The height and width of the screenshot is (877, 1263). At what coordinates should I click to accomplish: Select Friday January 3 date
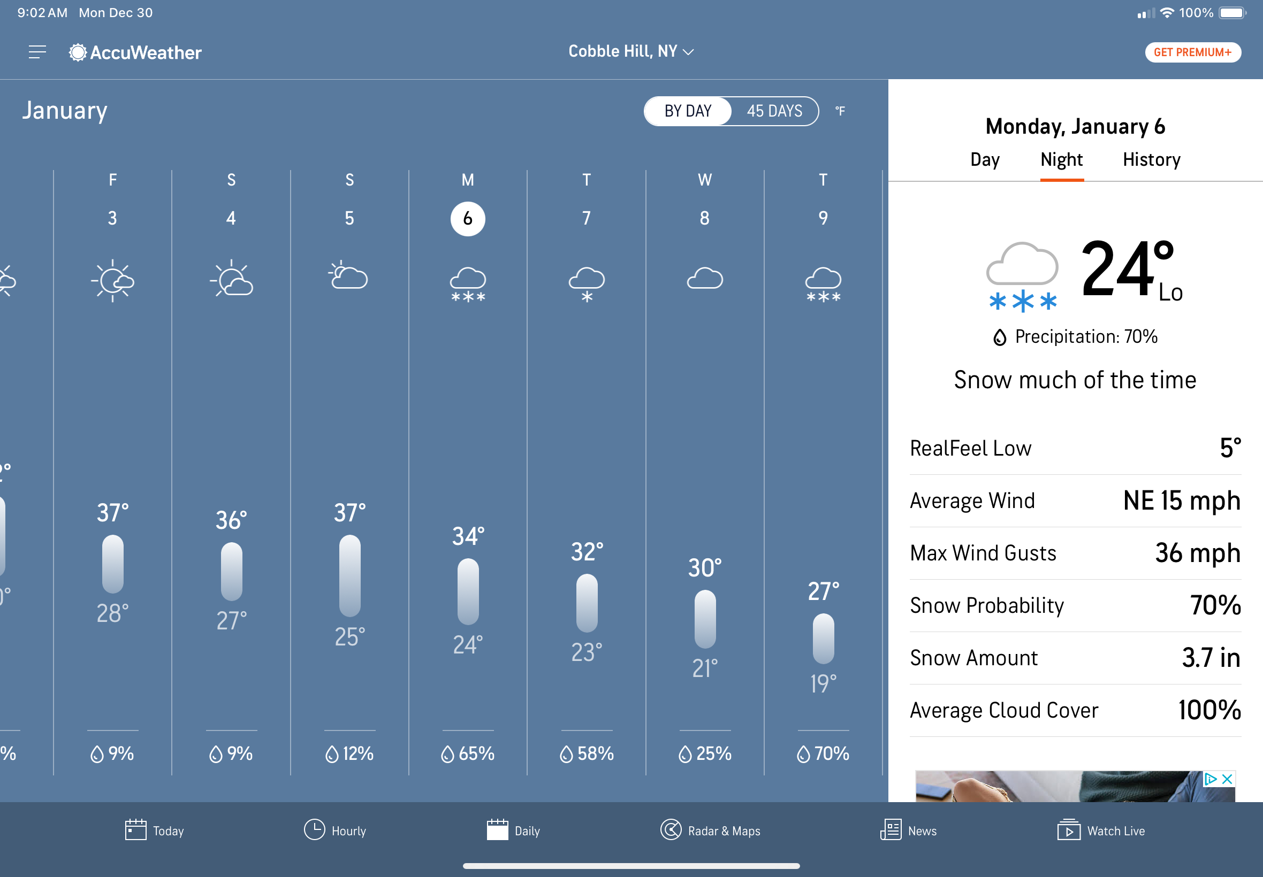click(x=112, y=218)
